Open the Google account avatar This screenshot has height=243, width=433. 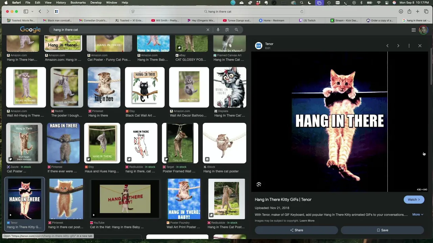pos(423,30)
